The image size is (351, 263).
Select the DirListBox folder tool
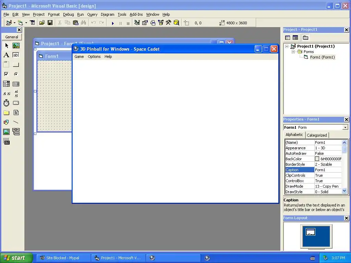[7, 112]
